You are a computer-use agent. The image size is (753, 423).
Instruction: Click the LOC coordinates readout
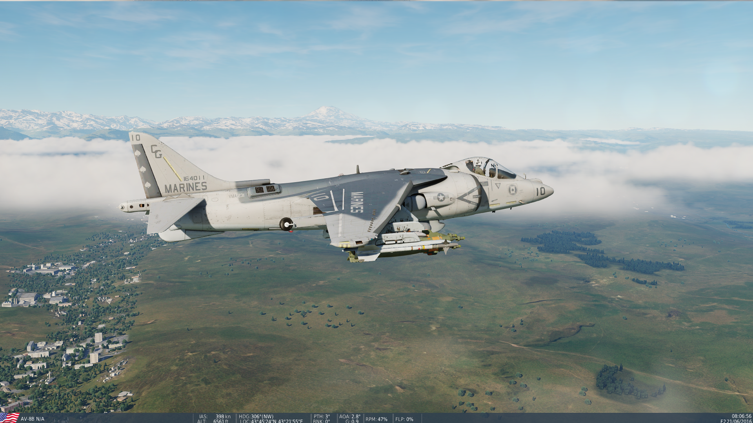tap(271, 421)
